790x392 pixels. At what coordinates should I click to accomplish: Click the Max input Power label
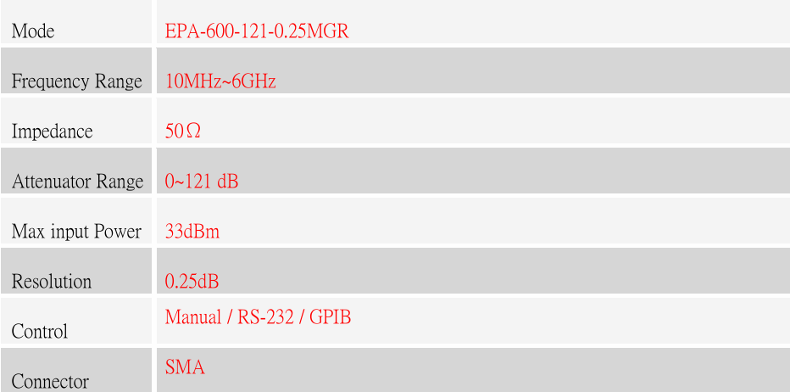point(76,231)
